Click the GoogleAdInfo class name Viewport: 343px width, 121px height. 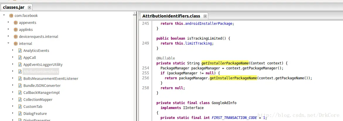coord(224,103)
